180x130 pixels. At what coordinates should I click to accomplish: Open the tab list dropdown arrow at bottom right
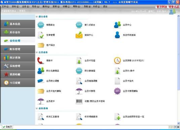coord(175,127)
